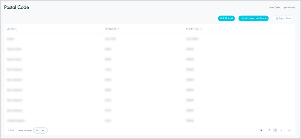Select current page number 2
The width and height of the screenshot is (301, 139).
point(275,130)
